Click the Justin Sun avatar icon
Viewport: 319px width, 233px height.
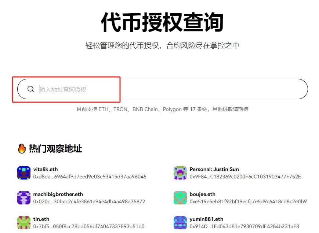[x=180, y=172]
